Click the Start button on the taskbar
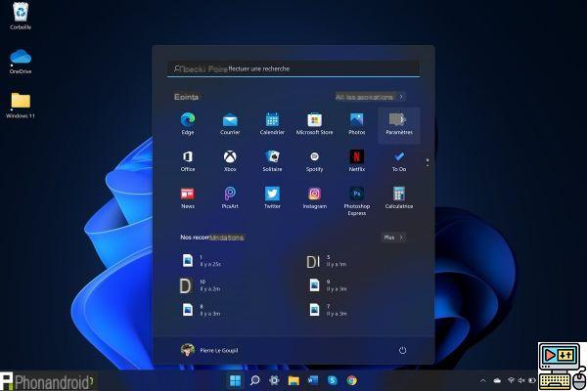The height and width of the screenshot is (391, 587). [x=235, y=380]
